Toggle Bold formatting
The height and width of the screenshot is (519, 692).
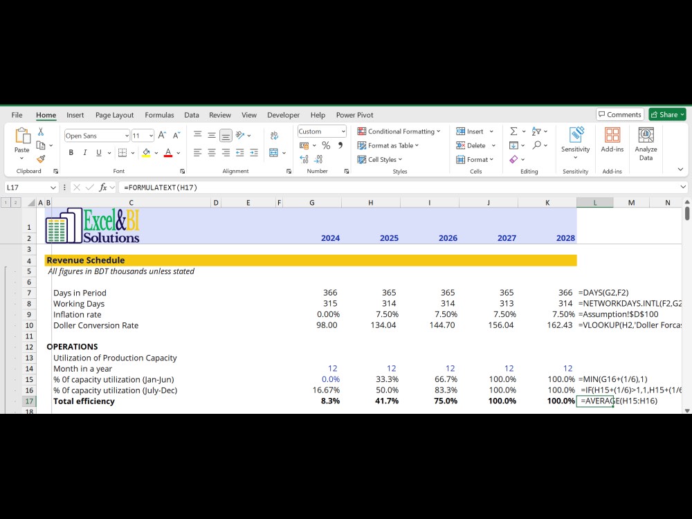tap(71, 153)
